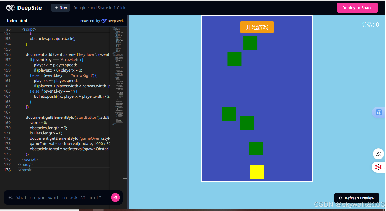Click the code minimap overview
Screen dimensions: 386x211
point(118,76)
